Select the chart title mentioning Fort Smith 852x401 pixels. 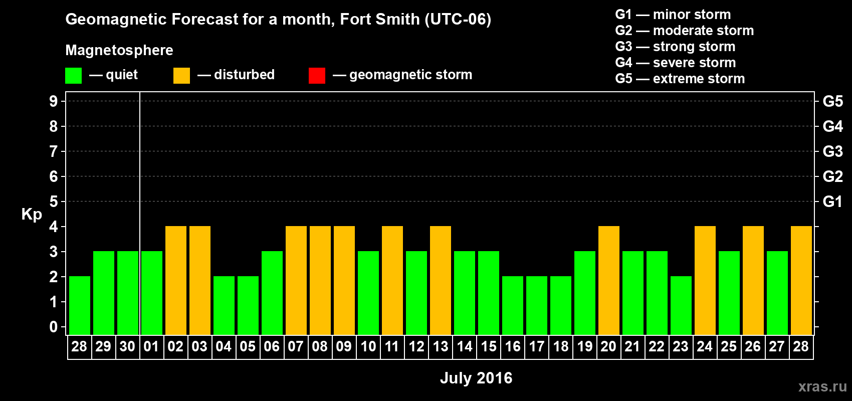[278, 20]
